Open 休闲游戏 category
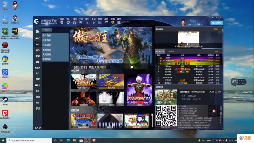 (x=47, y=50)
